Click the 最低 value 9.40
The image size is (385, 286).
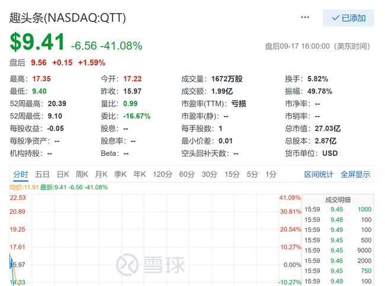point(39,91)
